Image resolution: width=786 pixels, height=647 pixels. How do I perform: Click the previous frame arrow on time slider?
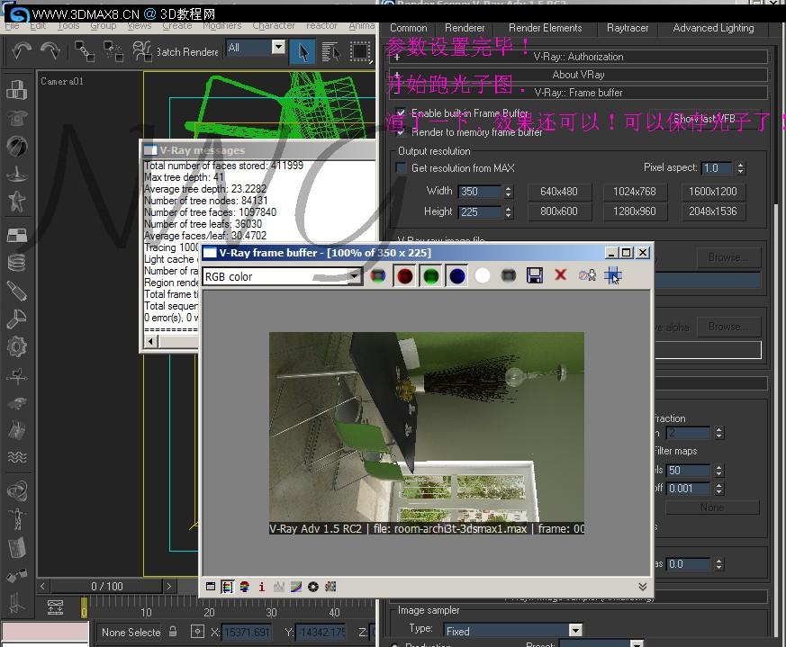pos(42,586)
